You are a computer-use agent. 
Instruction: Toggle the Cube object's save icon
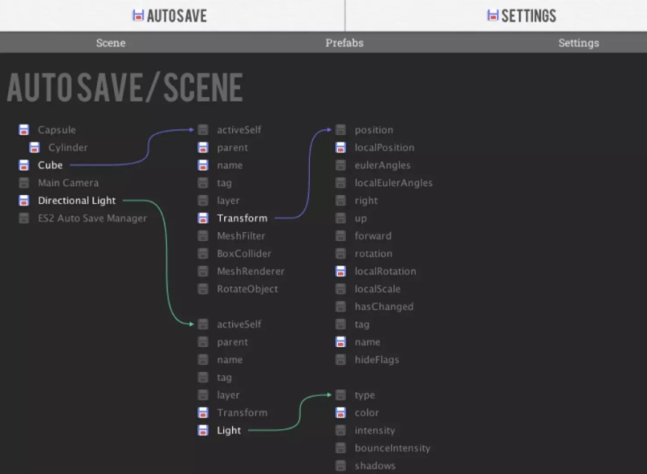25,165
